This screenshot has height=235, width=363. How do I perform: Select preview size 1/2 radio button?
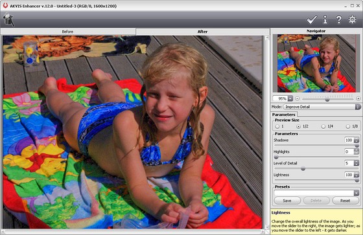point(299,126)
